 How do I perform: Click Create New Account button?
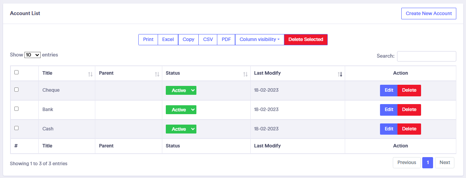(x=428, y=14)
